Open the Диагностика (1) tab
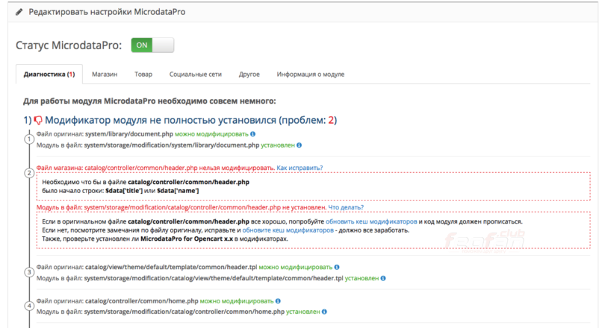This screenshot has width=602, height=328. click(49, 75)
